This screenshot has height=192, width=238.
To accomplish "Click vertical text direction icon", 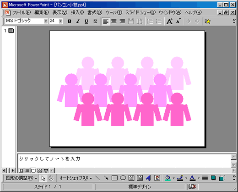I will 139,21.
